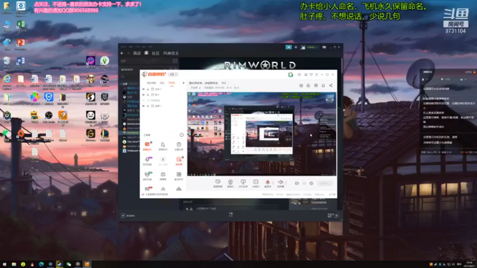The image size is (477, 268).
Task: Open the square icon tool in third toolbox row
Action: point(178,176)
